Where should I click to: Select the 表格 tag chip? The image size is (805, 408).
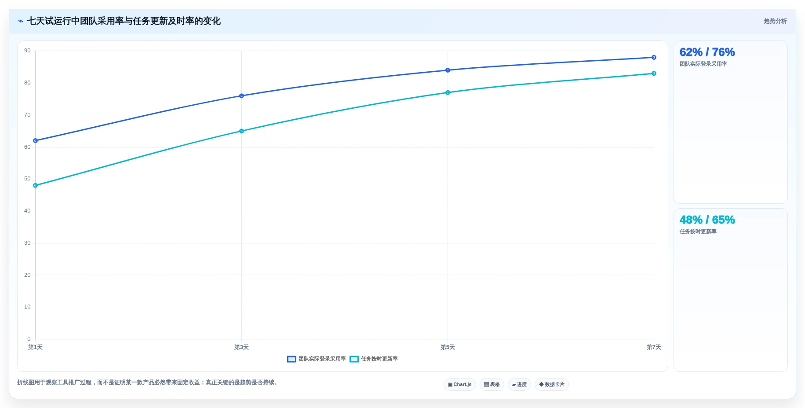(492, 385)
